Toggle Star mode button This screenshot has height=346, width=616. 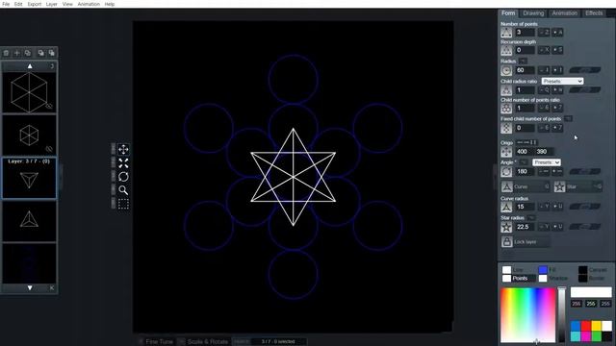pyautogui.click(x=578, y=186)
